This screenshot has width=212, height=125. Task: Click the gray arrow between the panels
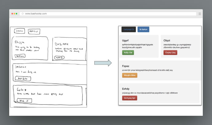[x=103, y=63]
